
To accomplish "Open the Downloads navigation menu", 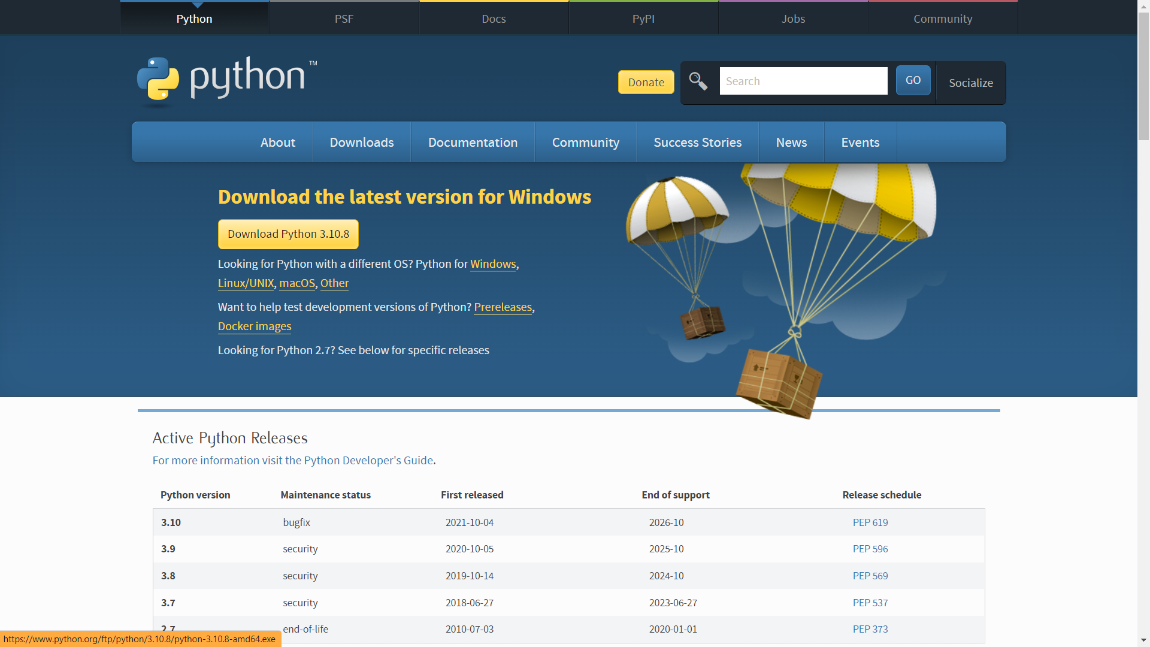I will [362, 143].
